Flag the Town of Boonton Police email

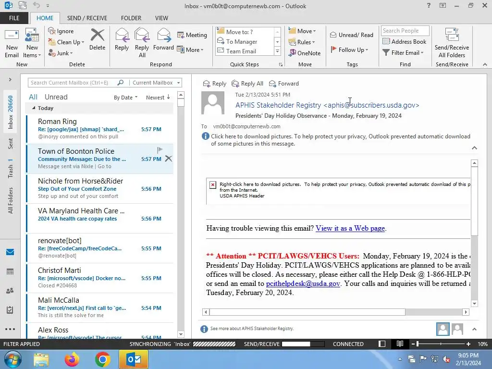tap(160, 150)
